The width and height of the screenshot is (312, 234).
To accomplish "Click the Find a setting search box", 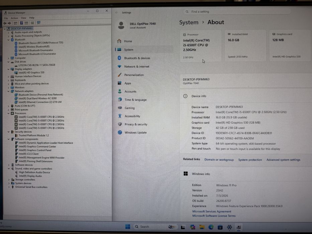I will (x=237, y=12).
